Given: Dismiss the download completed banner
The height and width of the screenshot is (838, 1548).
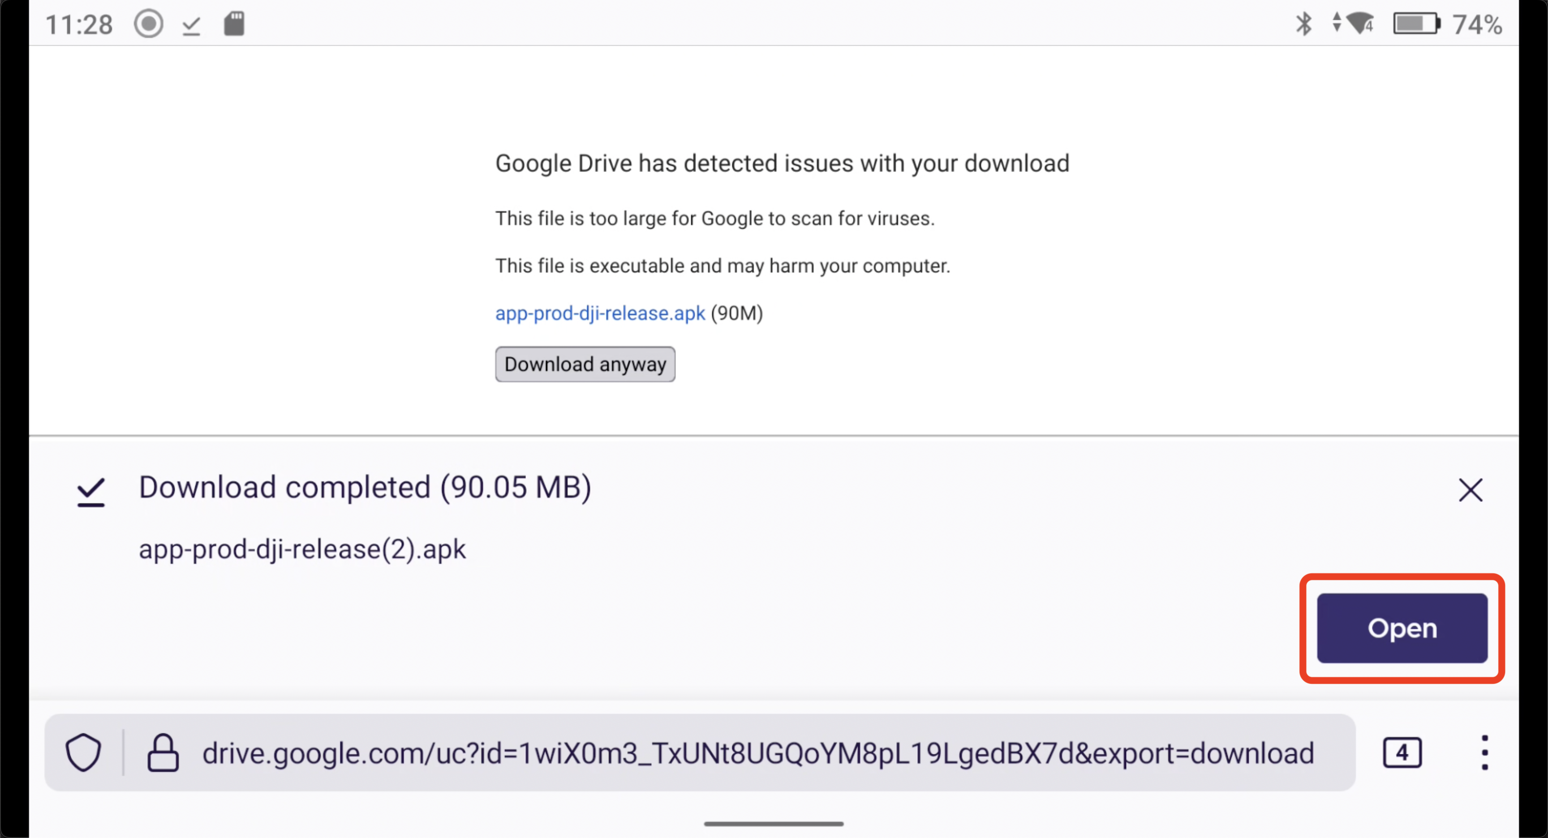Looking at the screenshot, I should coord(1470,490).
